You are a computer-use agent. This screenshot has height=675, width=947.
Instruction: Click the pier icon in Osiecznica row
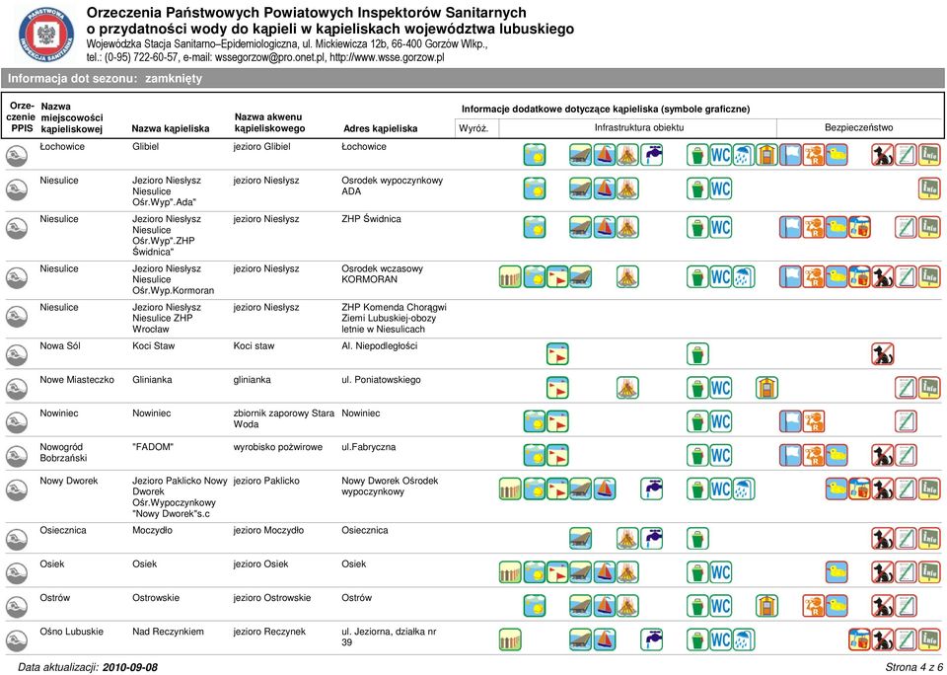581,539
